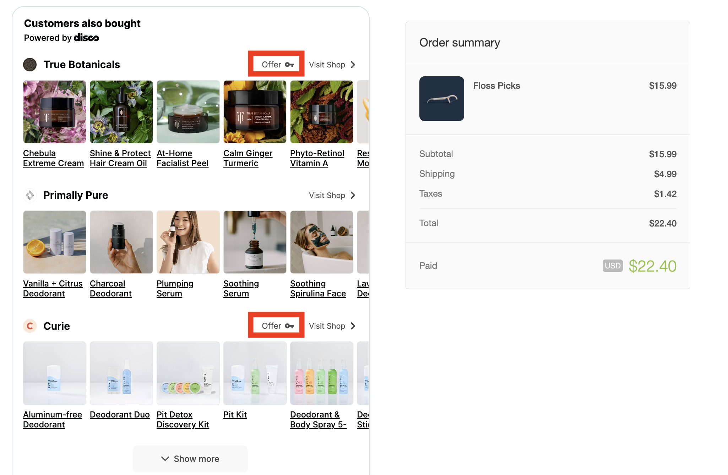Click the Floss Picks item name
This screenshot has width=728, height=475.
click(x=496, y=86)
